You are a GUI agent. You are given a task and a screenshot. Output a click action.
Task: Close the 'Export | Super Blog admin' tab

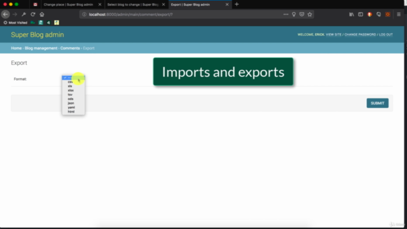tap(227, 4)
